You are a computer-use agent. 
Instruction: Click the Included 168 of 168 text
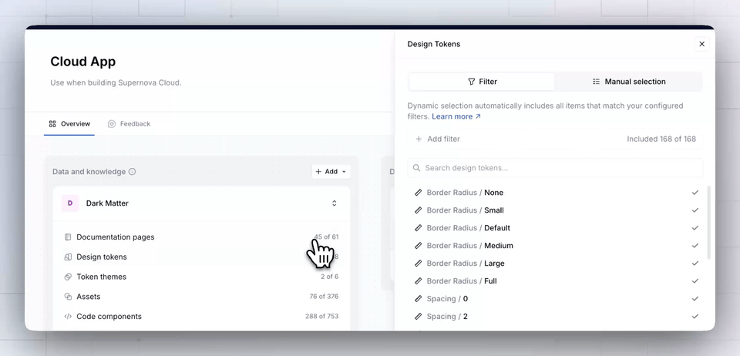click(661, 139)
